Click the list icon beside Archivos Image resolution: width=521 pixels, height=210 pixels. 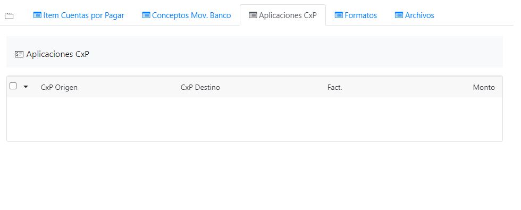[399, 15]
